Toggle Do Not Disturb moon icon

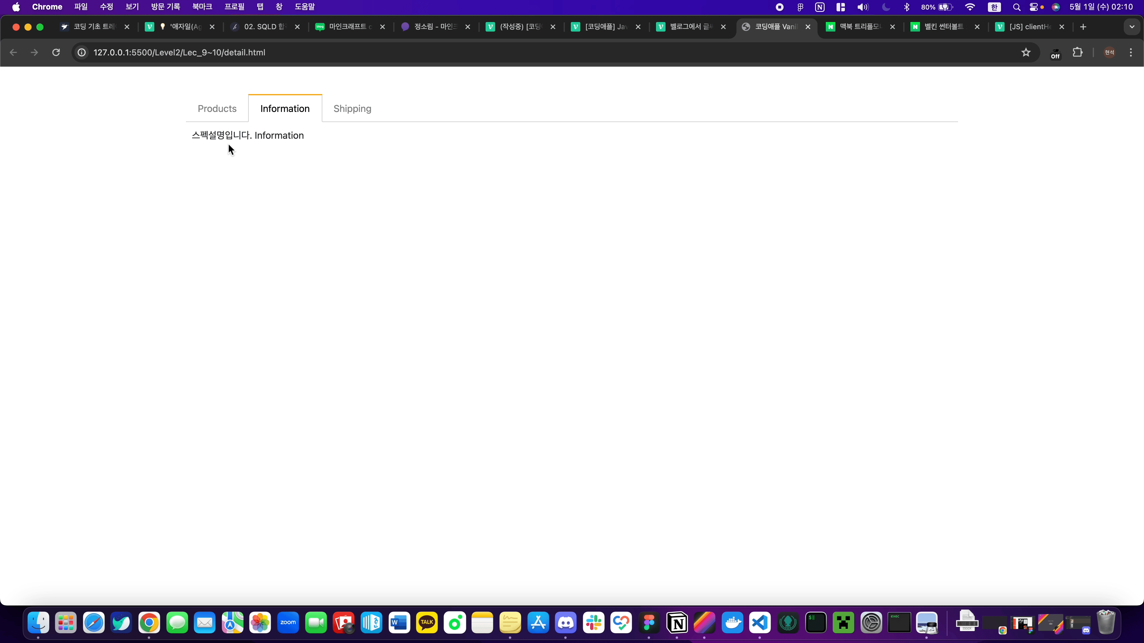(x=885, y=7)
